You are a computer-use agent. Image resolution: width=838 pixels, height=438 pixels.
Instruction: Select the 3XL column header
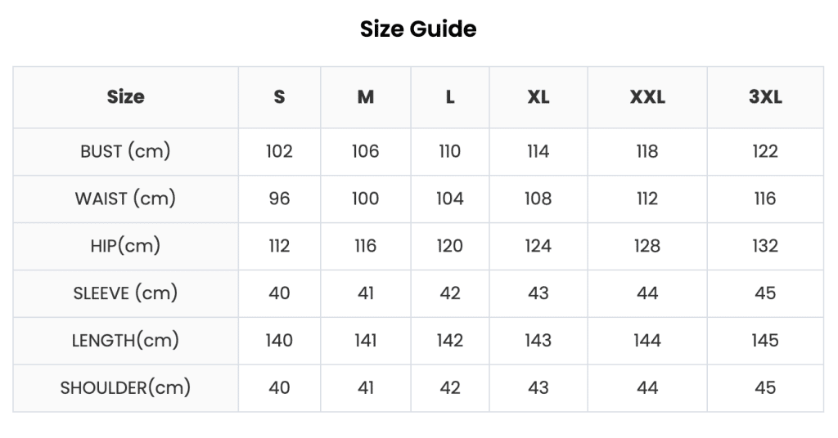tap(765, 97)
